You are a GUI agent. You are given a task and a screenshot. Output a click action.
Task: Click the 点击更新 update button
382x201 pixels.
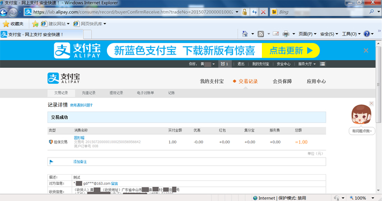click(290, 50)
